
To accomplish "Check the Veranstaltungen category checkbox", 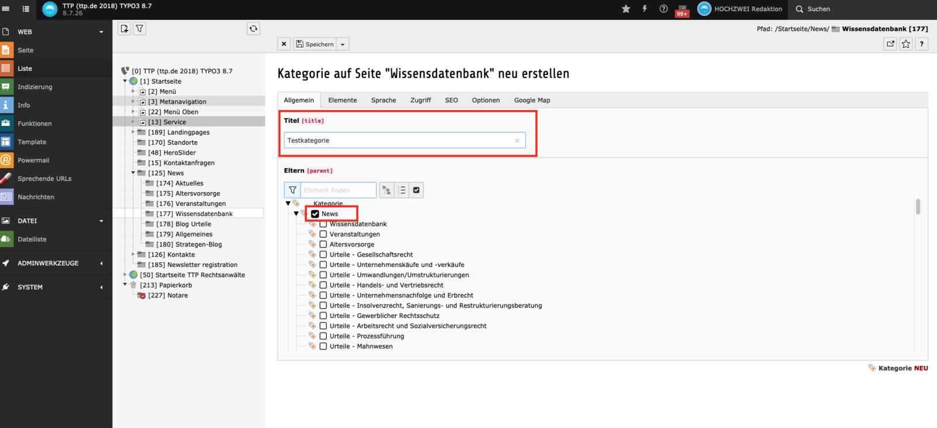I will pos(323,234).
